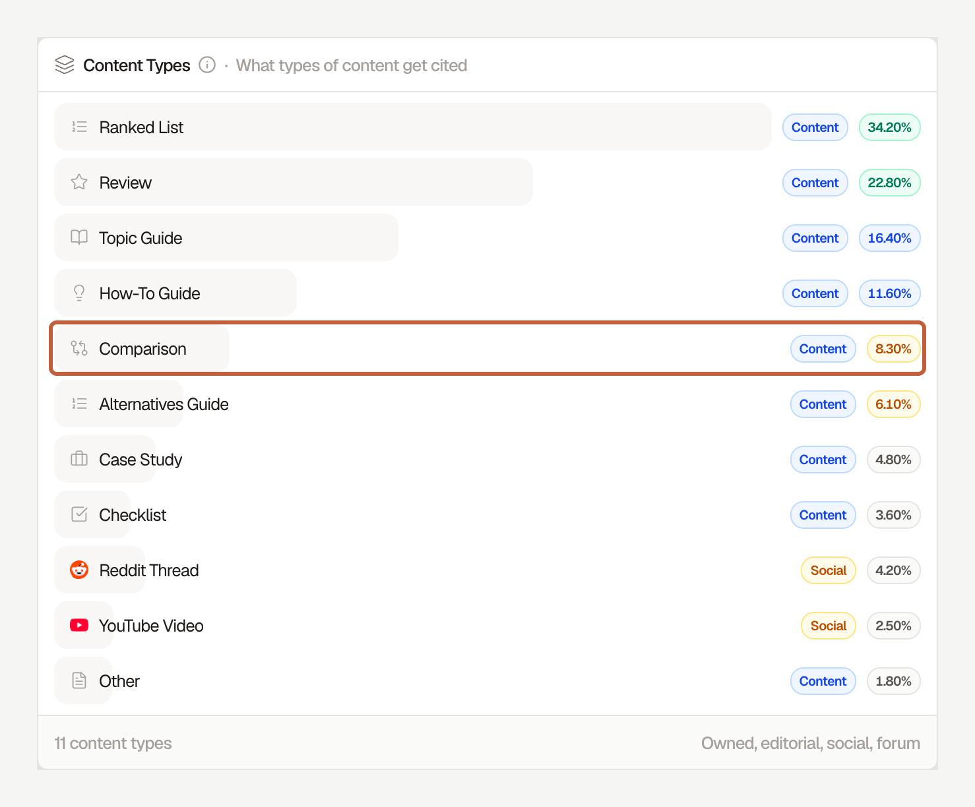Click the subtitle 'What types of content get cited'
975x807 pixels.
click(x=352, y=65)
